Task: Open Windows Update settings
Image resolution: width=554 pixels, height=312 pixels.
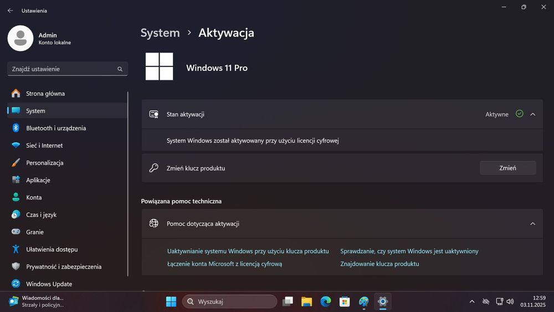Action: click(x=67, y=284)
